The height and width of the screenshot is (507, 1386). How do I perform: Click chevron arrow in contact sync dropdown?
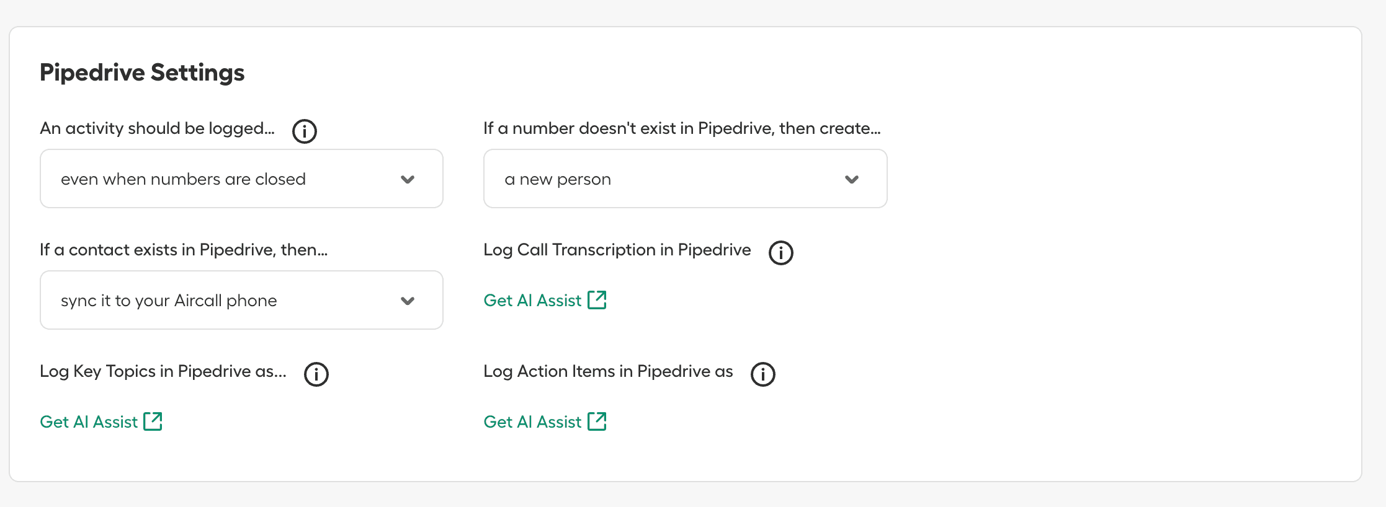408,301
